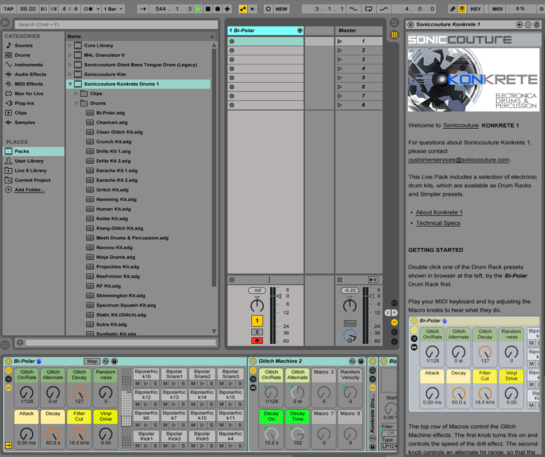The width and height of the screenshot is (545, 457).
Task: Click the NEW button in the control bar
Action: 281,9
